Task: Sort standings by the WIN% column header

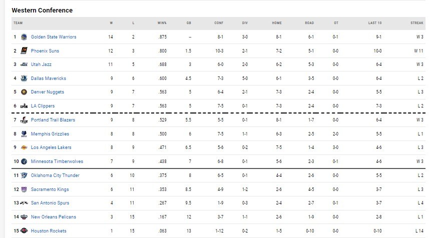Action: [162, 23]
